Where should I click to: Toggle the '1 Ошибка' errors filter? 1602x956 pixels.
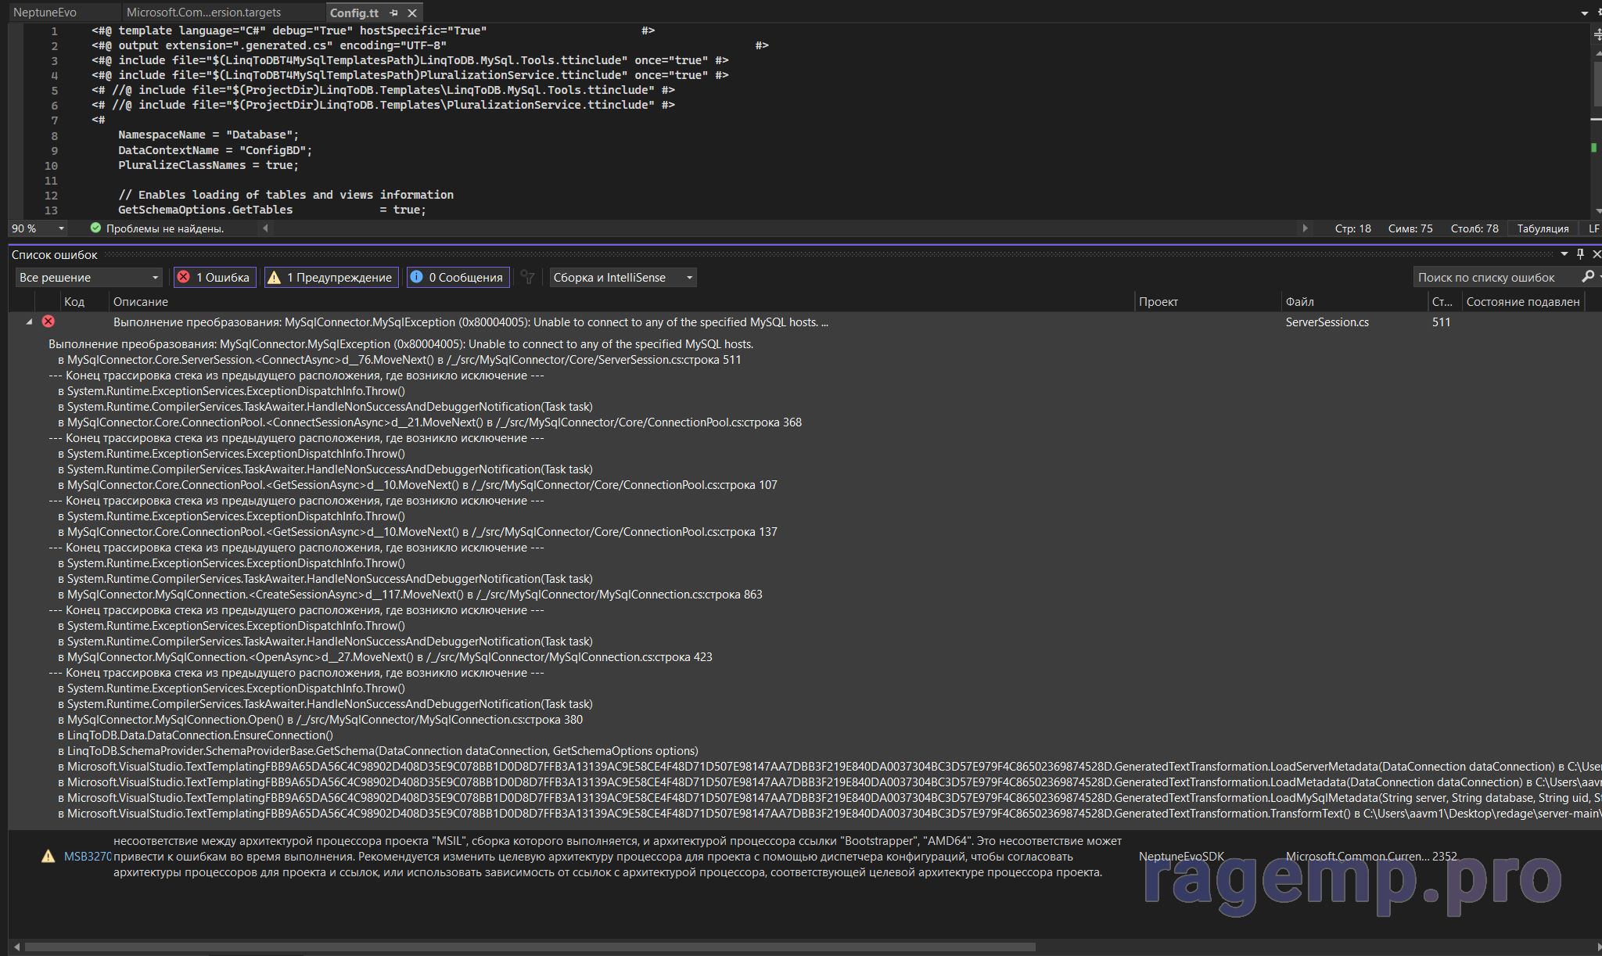point(214,278)
